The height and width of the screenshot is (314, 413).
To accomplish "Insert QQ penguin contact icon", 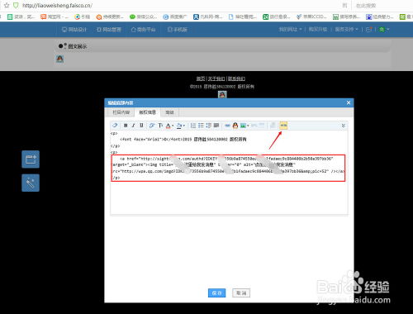I will pyautogui.click(x=235, y=126).
